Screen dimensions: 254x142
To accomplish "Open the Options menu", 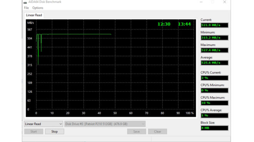I will (38, 8).
